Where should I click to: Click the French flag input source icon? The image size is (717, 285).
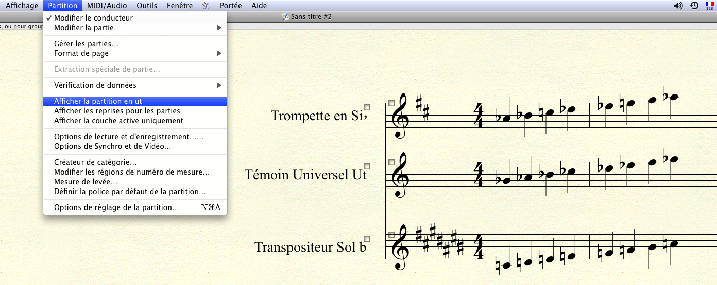pyautogui.click(x=709, y=6)
